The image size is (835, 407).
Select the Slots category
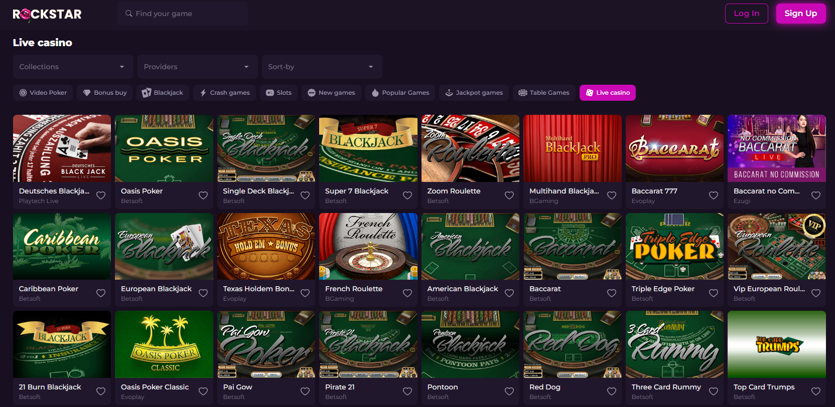tap(279, 93)
